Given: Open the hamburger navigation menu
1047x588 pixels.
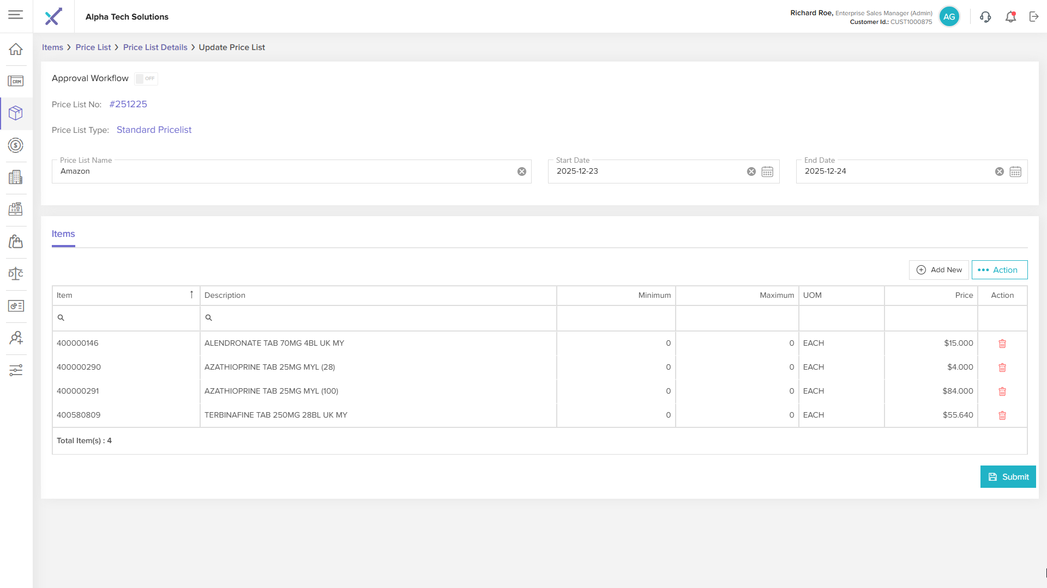Looking at the screenshot, I should point(16,15).
